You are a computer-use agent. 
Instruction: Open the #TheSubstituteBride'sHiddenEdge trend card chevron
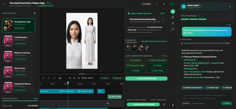[163, 20]
